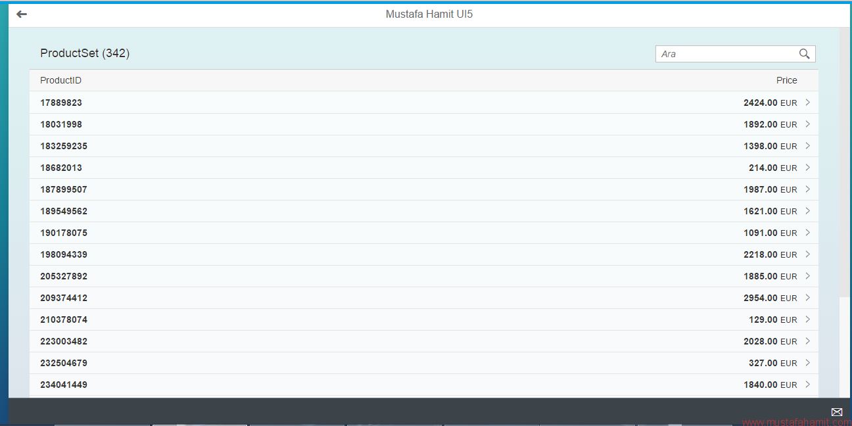Open chevron for product 232504679
Screen dimensions: 852x426
[x=807, y=363]
